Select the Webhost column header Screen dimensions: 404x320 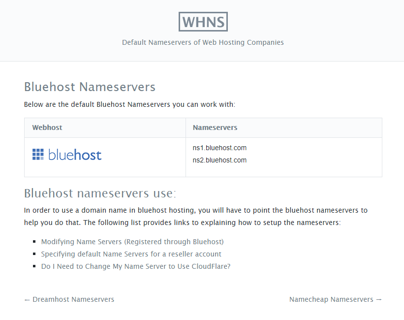(x=47, y=127)
